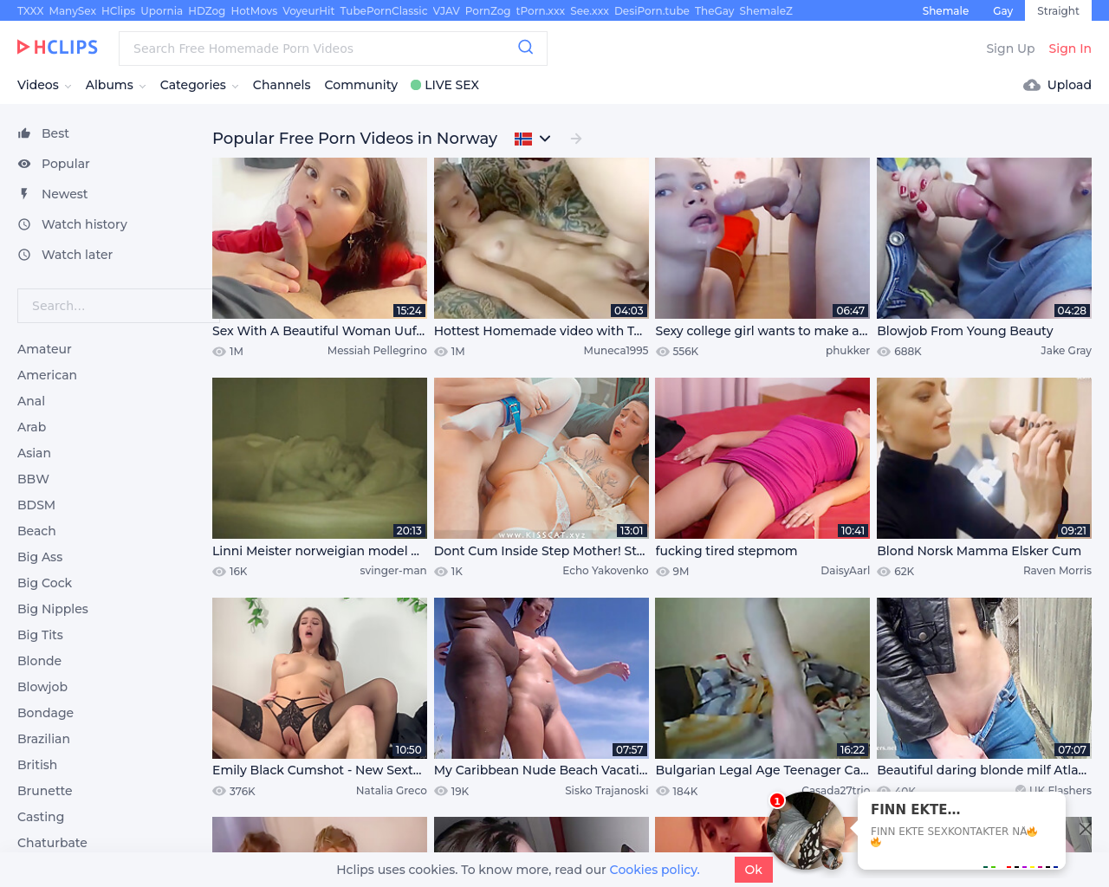Select the Amateur category

(x=44, y=349)
